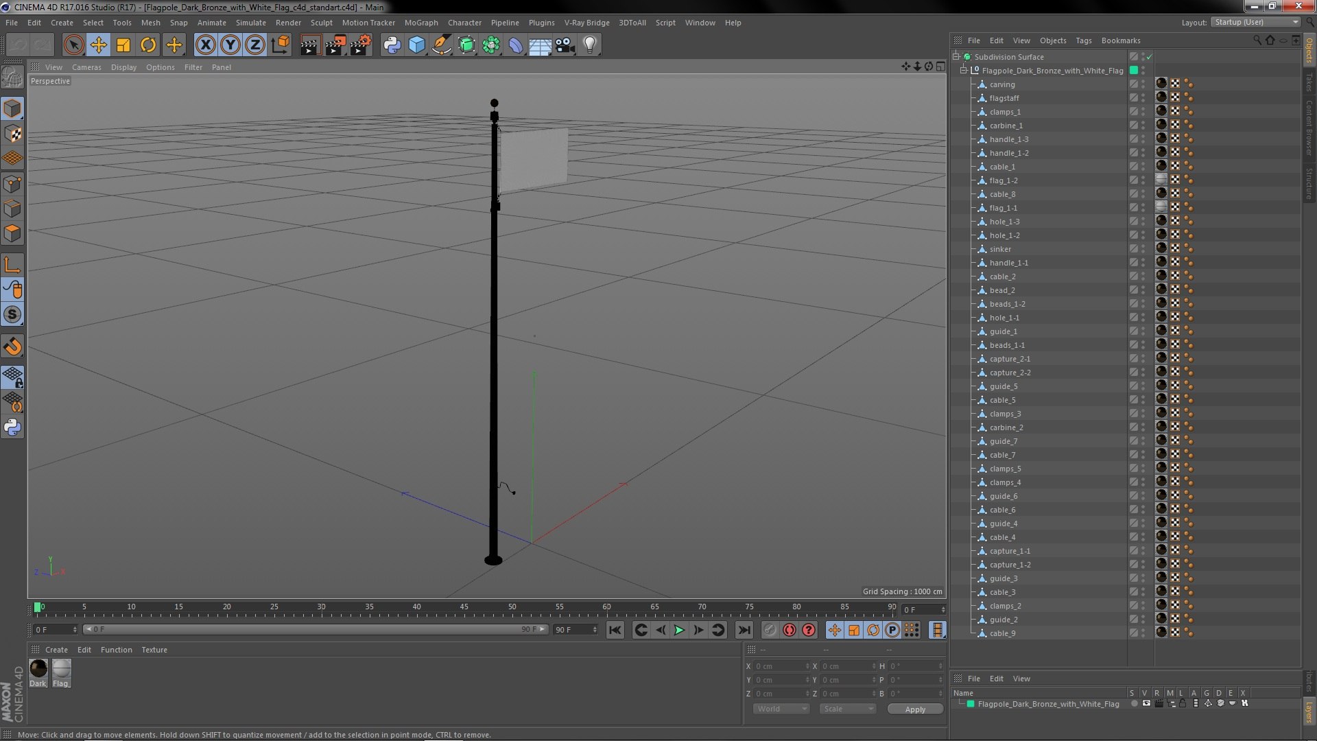Toggle Subdivision Surface enable checkmark
Screen dimensions: 1317x741
(1150, 57)
